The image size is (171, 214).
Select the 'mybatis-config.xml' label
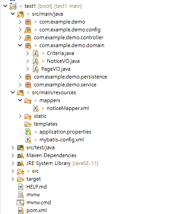(x=62, y=140)
